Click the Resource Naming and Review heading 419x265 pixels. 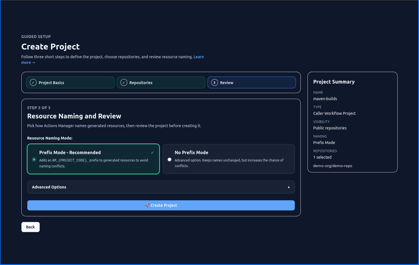(74, 116)
